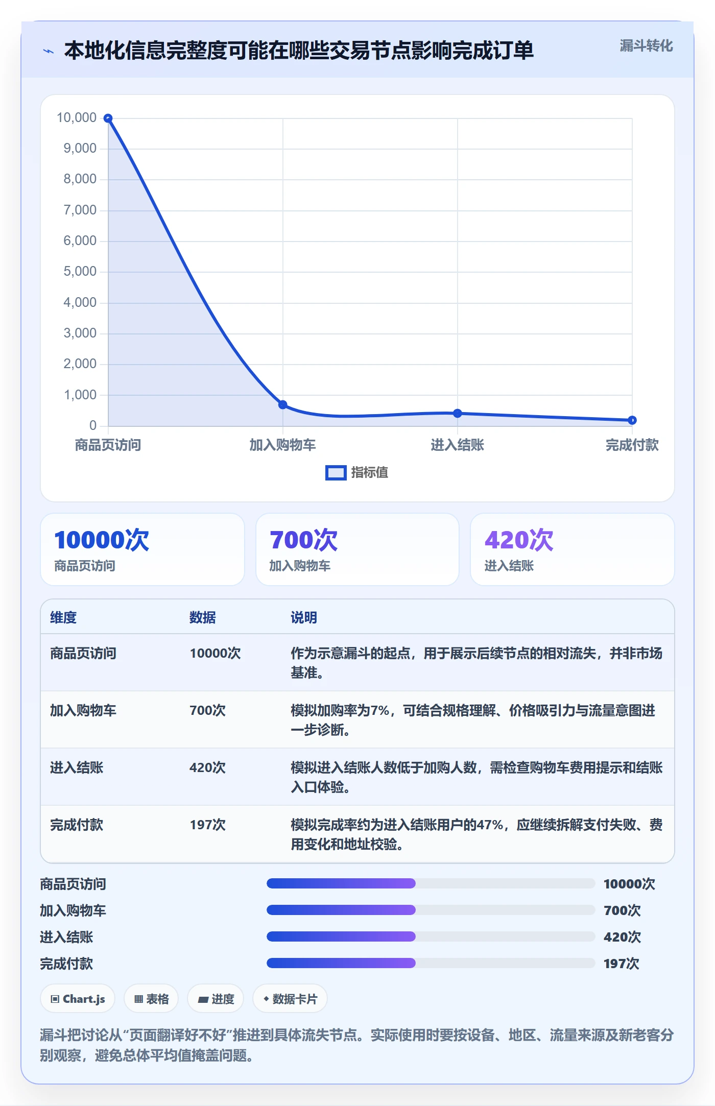Viewport: 715px width, 1106px height.
Task: Click the 1,000 y-axis tick label
Action: click(x=80, y=395)
